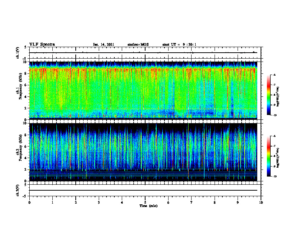Click time axis tick label "8"

215,203
